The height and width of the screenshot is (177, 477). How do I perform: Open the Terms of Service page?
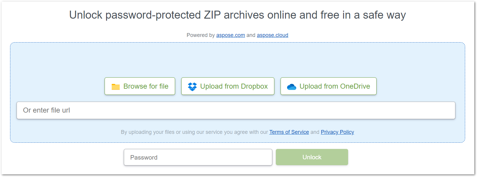289,132
